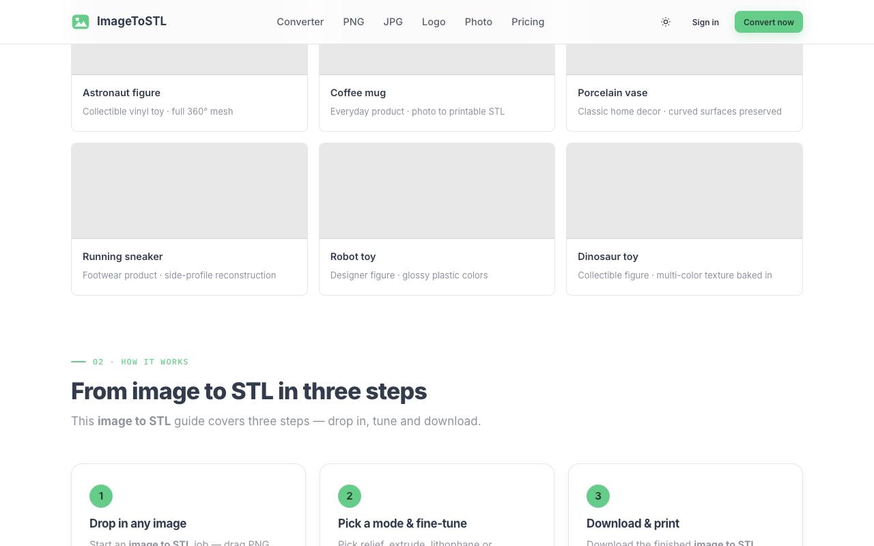Click the Sign in link

coord(705,22)
